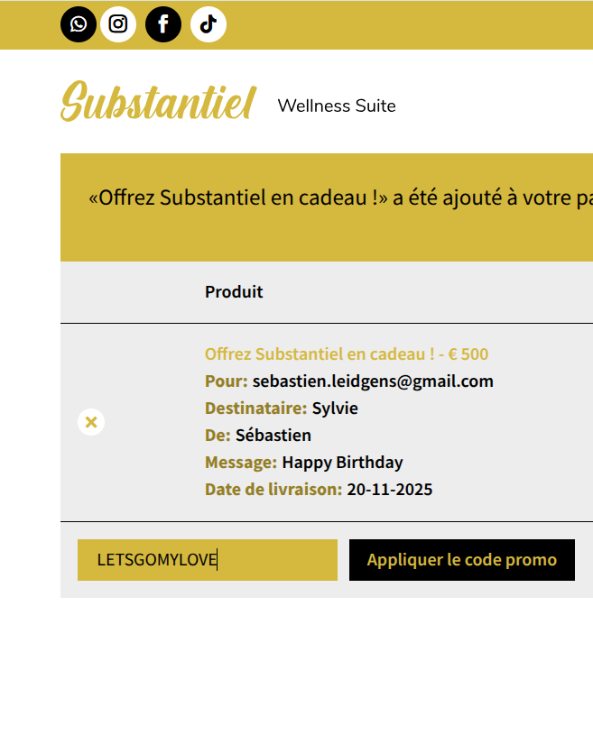
Task: Open the 'Offrez Substantiel en cadeau ! - € 500' product link
Action: click(347, 354)
